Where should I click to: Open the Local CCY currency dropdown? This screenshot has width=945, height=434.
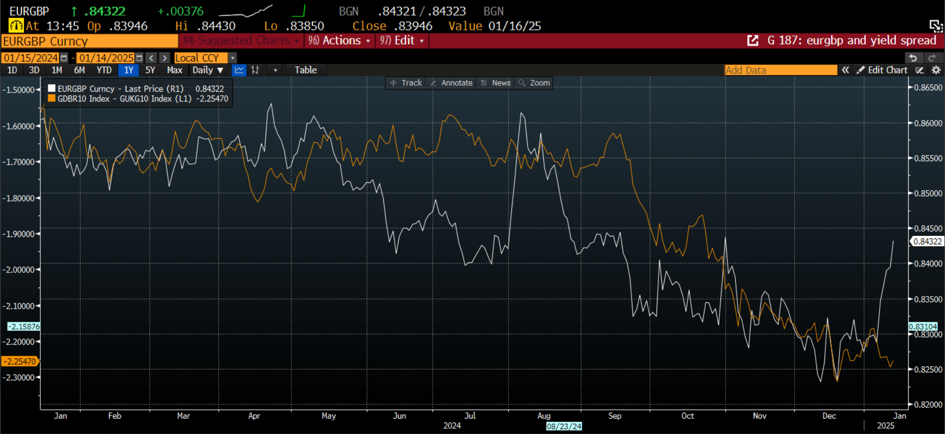[233, 58]
